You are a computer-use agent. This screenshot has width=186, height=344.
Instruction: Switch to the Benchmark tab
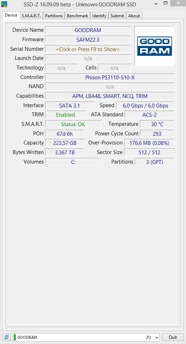coord(77,16)
